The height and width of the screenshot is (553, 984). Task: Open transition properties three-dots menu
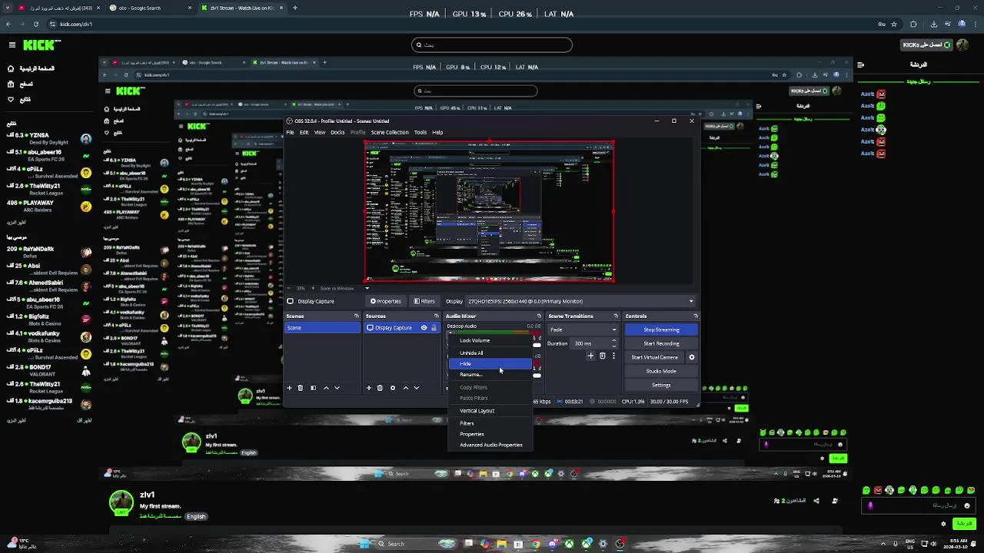pyautogui.click(x=613, y=356)
